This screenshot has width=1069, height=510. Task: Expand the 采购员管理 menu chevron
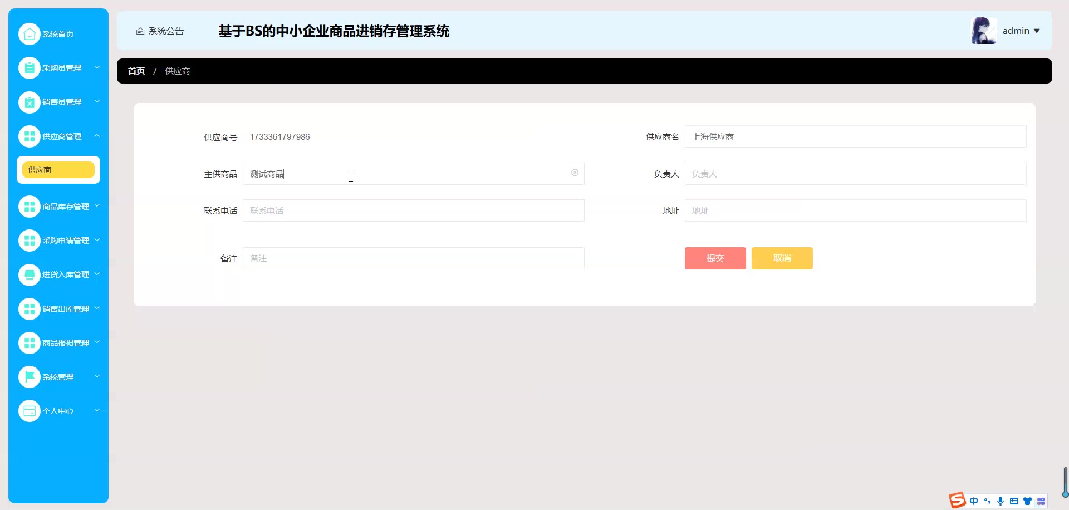click(97, 67)
